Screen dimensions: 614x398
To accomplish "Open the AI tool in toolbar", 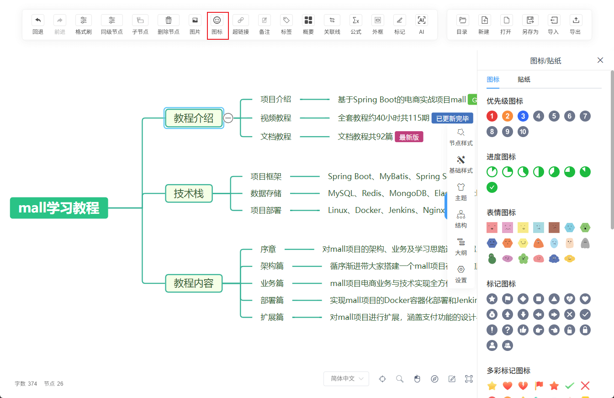I will tap(421, 25).
